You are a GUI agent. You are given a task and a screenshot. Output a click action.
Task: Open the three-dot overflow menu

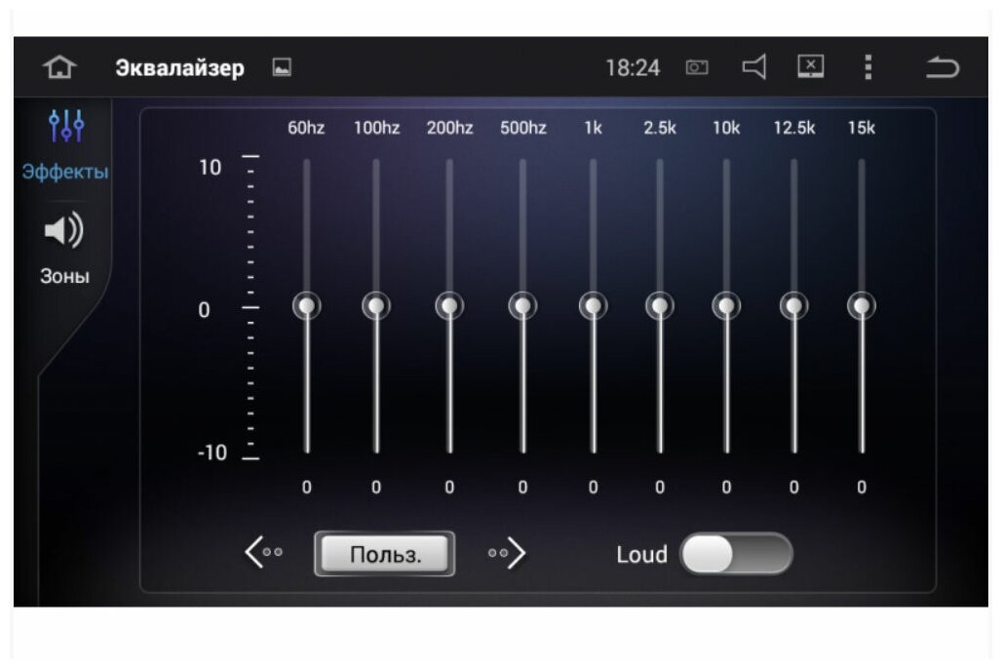tap(867, 67)
